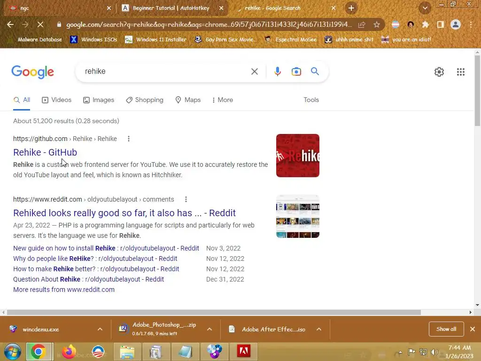Click Show all downloads button

446,329
